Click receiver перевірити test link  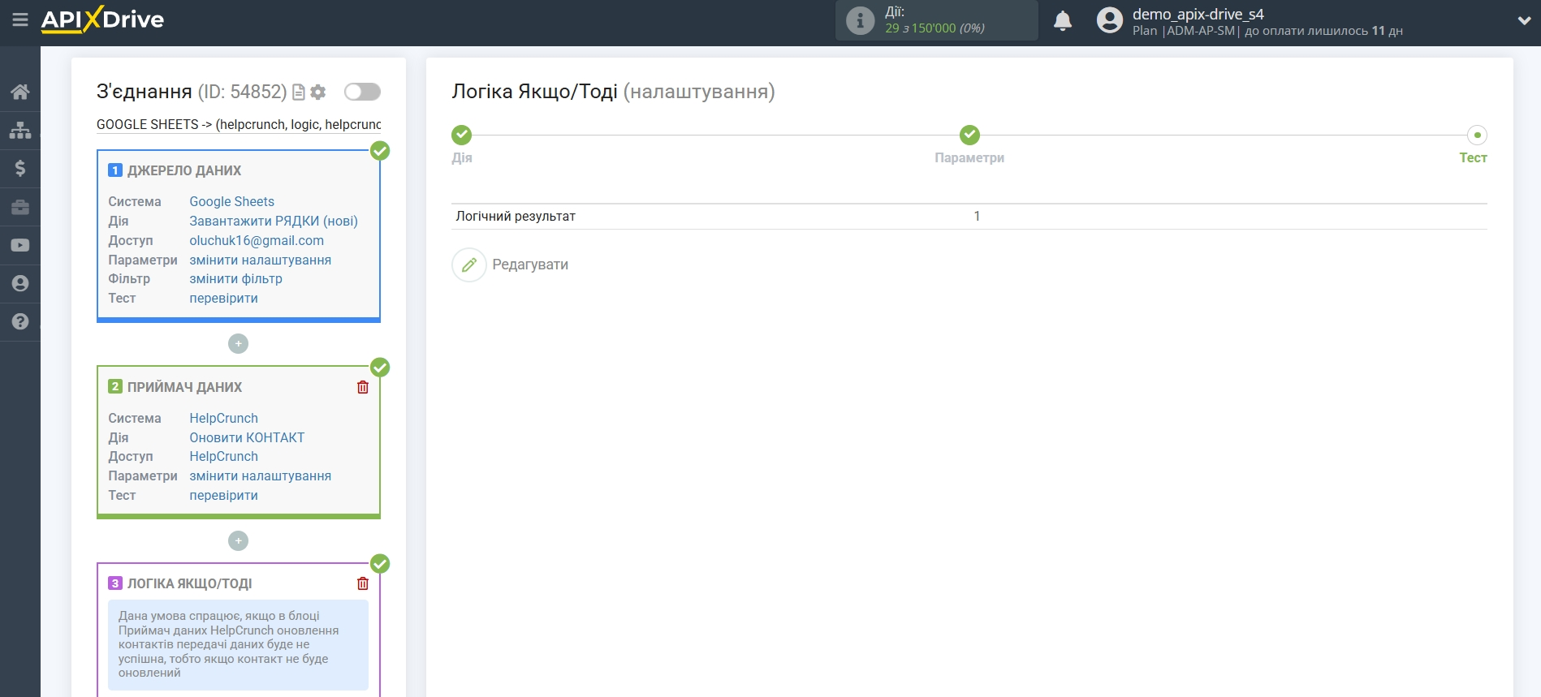click(x=223, y=495)
